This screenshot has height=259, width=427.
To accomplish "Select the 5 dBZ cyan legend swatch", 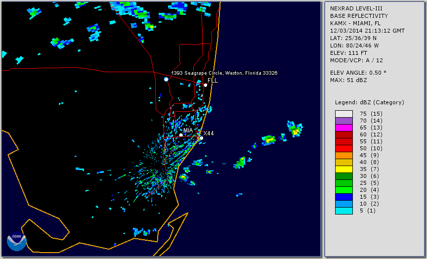I will pos(344,211).
